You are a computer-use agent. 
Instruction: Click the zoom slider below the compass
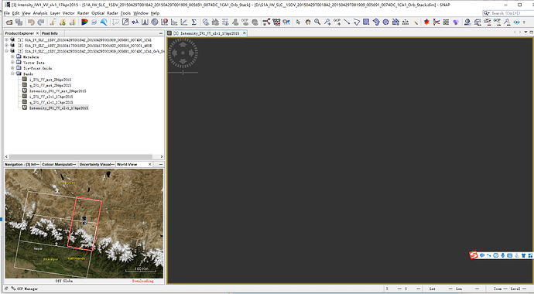[x=183, y=72]
